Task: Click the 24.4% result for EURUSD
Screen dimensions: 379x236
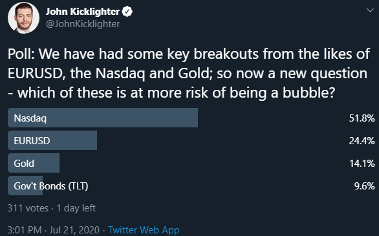Action: coord(362,140)
